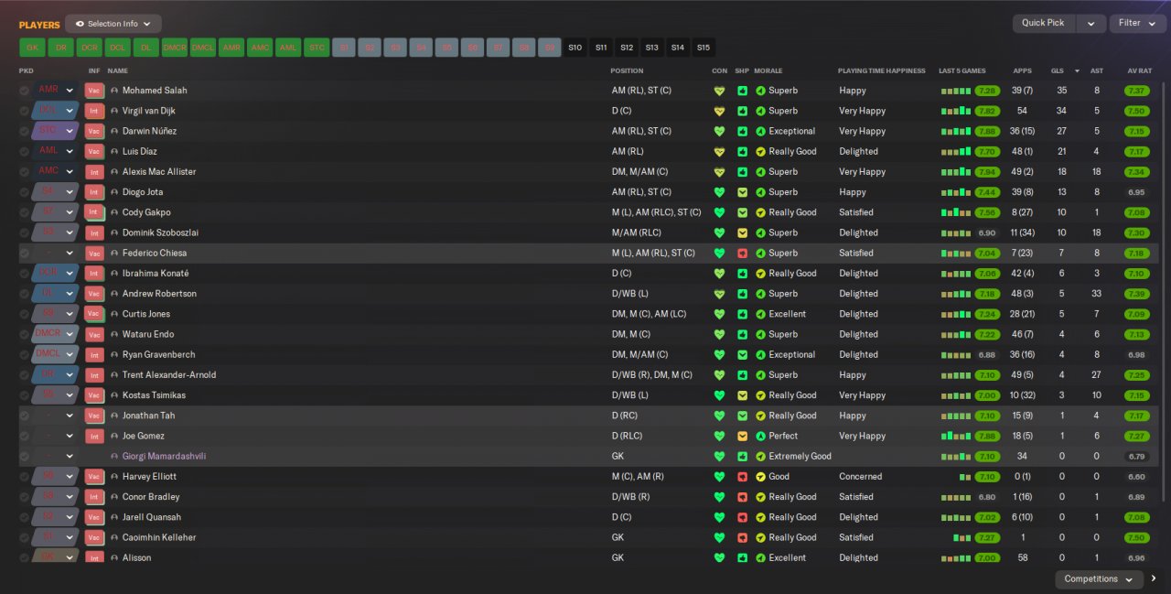Viewport: 1171px width, 594px height.
Task: Click Alexis Mac Allister's Int info badge
Action: (94, 172)
